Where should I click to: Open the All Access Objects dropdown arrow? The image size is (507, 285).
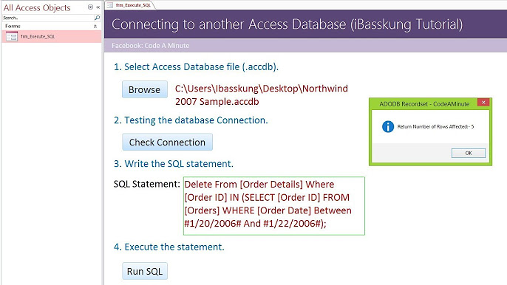[x=90, y=7]
